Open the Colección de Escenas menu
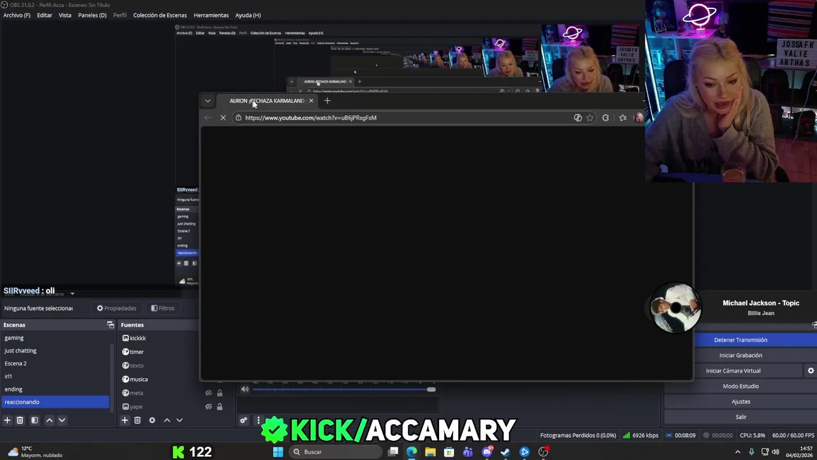Viewport: 817px width, 460px height. (160, 15)
